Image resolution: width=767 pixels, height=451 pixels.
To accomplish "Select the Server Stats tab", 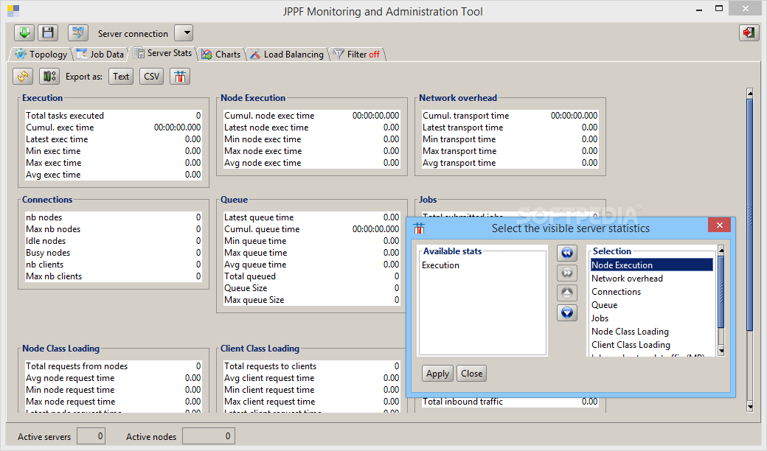I will point(164,53).
